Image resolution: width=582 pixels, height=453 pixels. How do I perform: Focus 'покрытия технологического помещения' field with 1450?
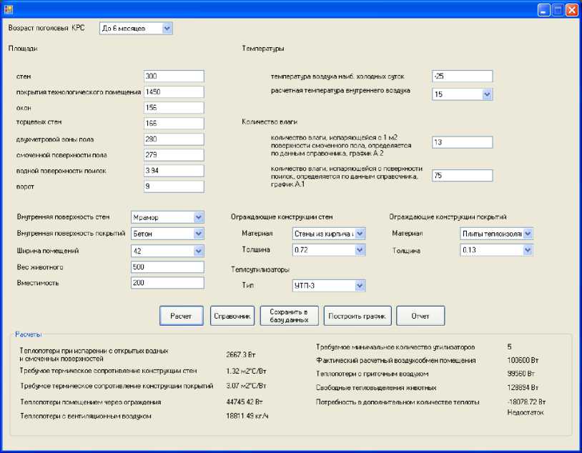point(174,92)
